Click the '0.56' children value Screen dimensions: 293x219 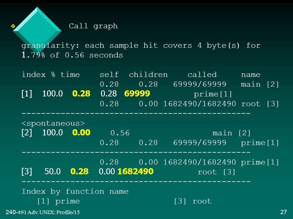point(120,133)
